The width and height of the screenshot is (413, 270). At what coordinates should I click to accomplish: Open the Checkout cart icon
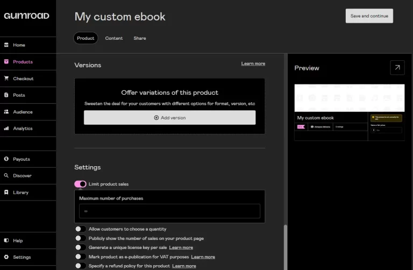(6, 78)
